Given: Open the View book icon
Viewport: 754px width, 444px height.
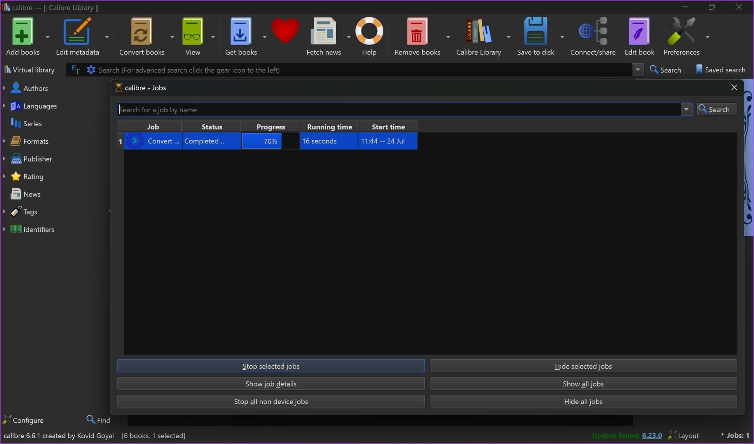Looking at the screenshot, I should point(193,32).
